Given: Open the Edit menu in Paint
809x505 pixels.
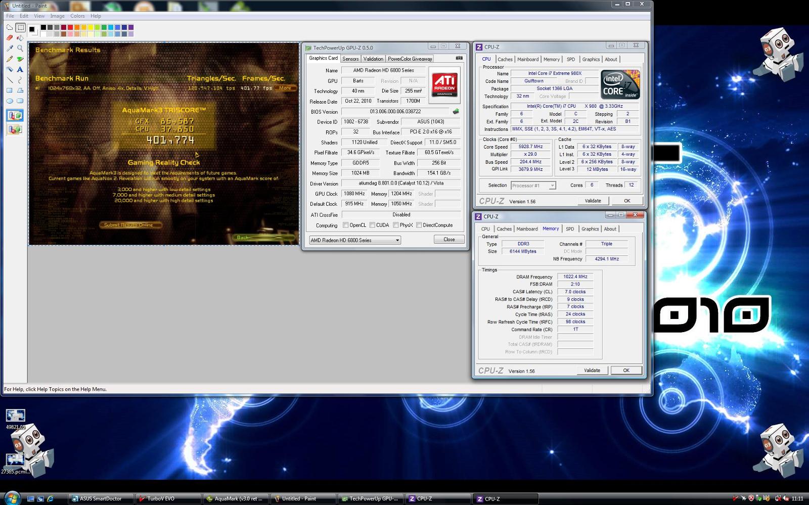Looking at the screenshot, I should 24,16.
